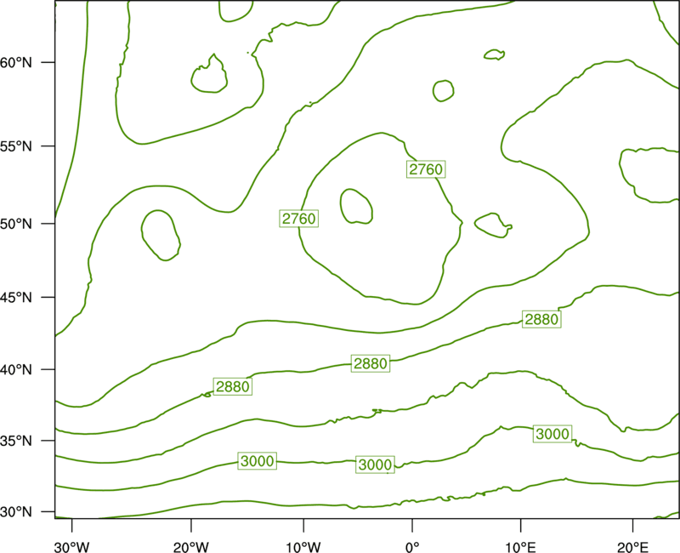Pick the 30°N latitude axis label
The image size is (680, 553).
tap(16, 512)
